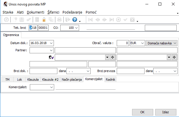Click the plus button beside right contact dropdown
Viewport: 179px width, 117px height.
point(174,57)
